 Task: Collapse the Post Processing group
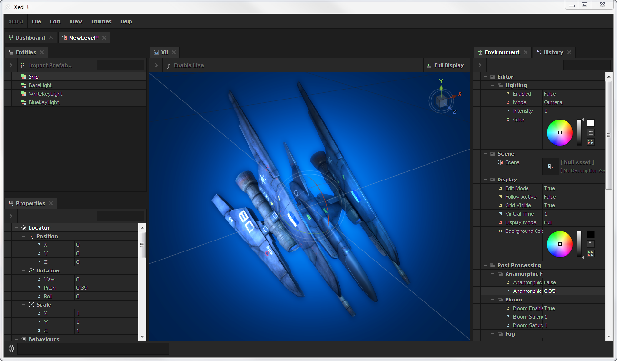(485, 265)
